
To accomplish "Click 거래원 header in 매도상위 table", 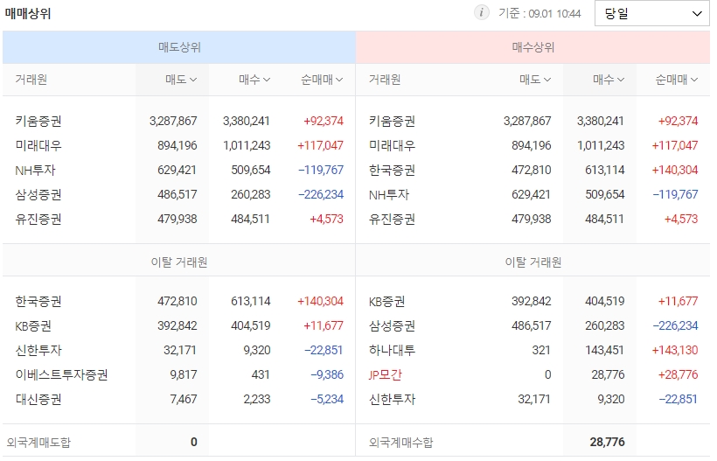I will pyautogui.click(x=31, y=80).
